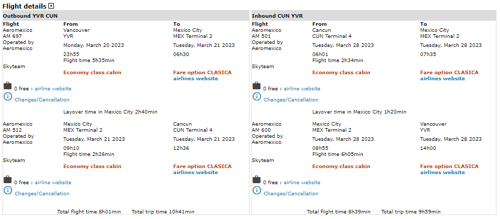Click the suitcase icon for flight AM 600
The height and width of the screenshot is (219, 500).
[x=257, y=180]
